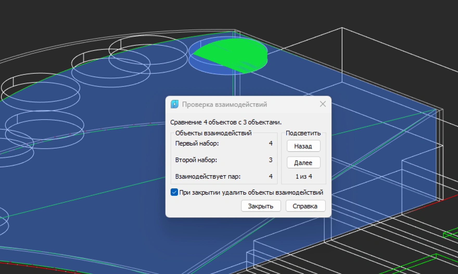
Task: Open help via the 'Справка' button
Action: pos(305,206)
